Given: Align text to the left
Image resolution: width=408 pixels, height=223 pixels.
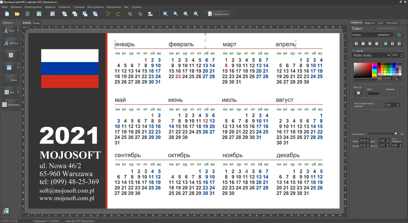Looking at the screenshot, I should [x=386, y=44].
